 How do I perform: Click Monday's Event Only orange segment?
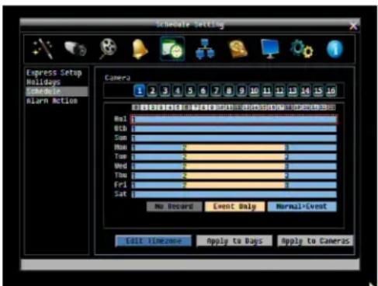(234, 148)
